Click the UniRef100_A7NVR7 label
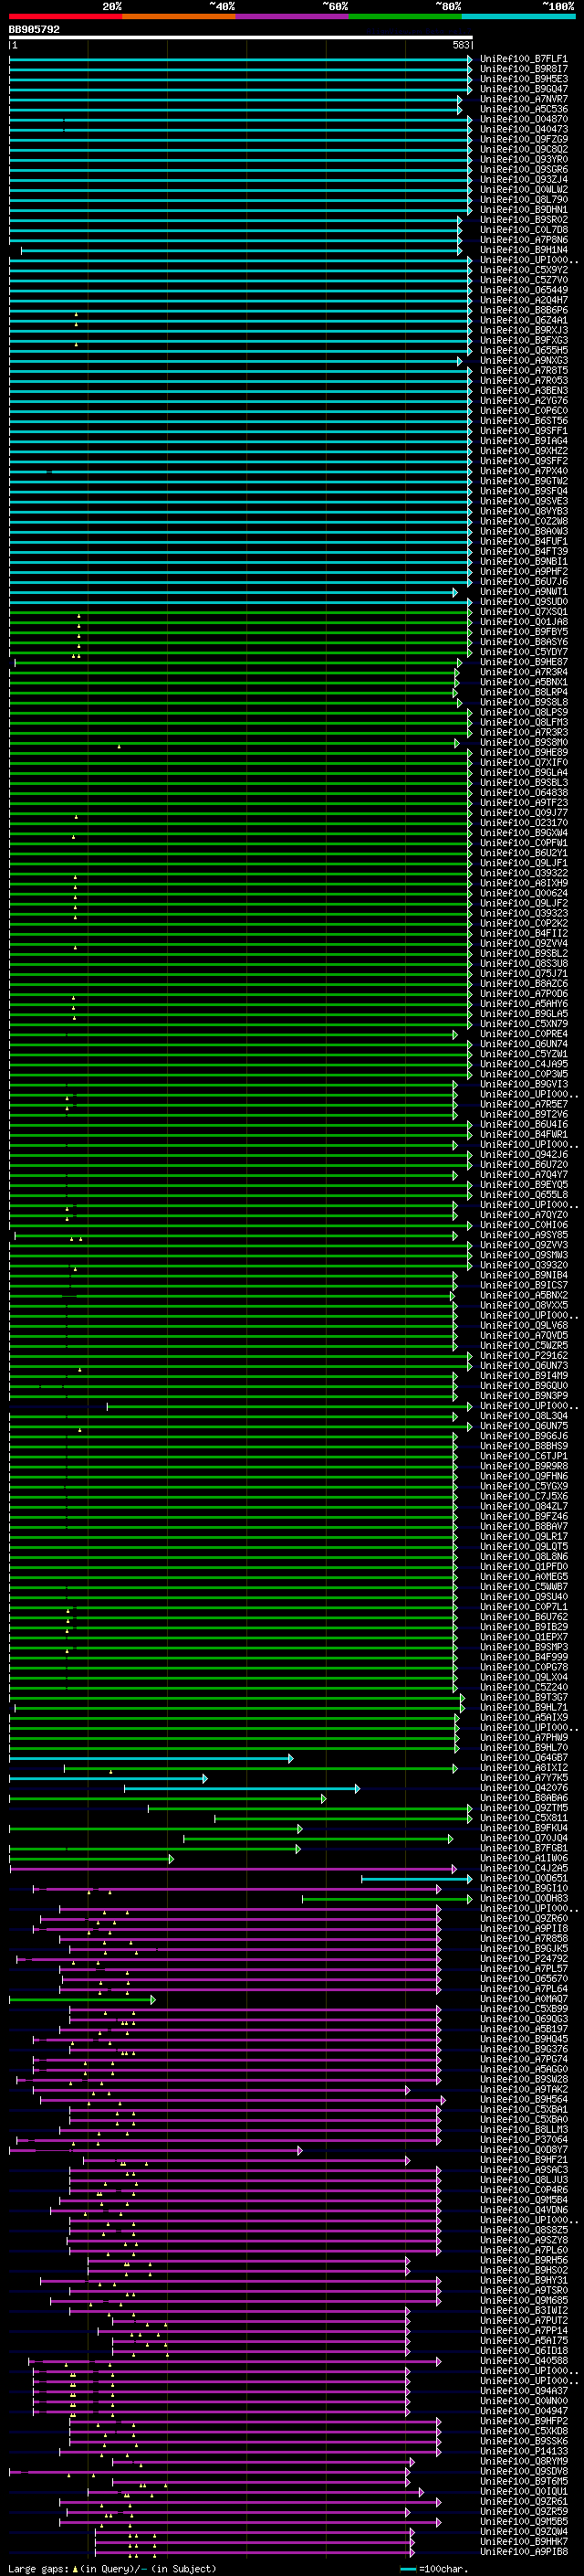The height and width of the screenshot is (2576, 584). [523, 99]
